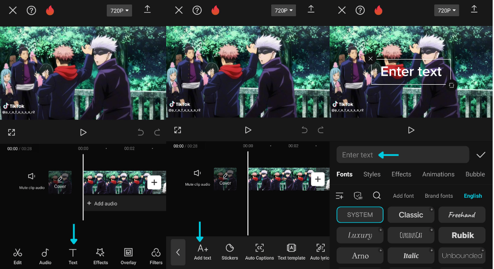Play the video in right panel
Screen dimensions: 494x269
pyautogui.click(x=411, y=130)
